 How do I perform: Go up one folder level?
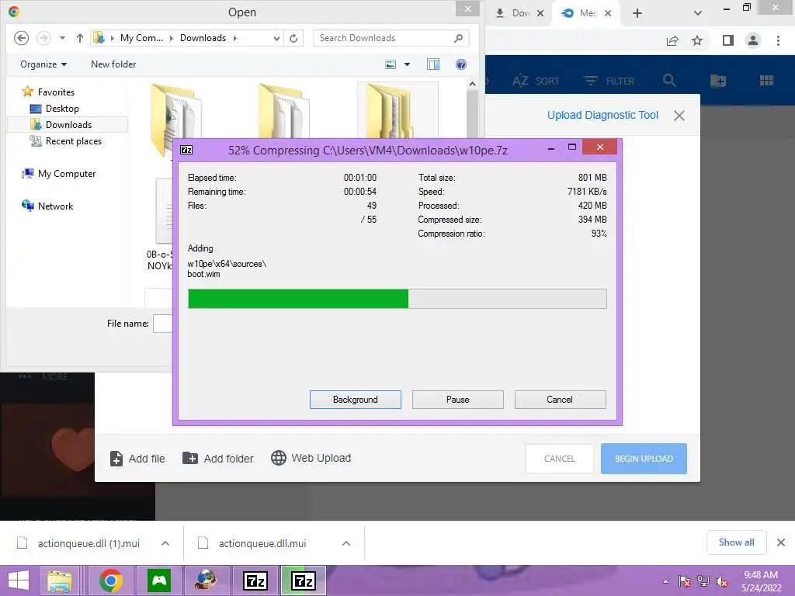click(x=80, y=38)
